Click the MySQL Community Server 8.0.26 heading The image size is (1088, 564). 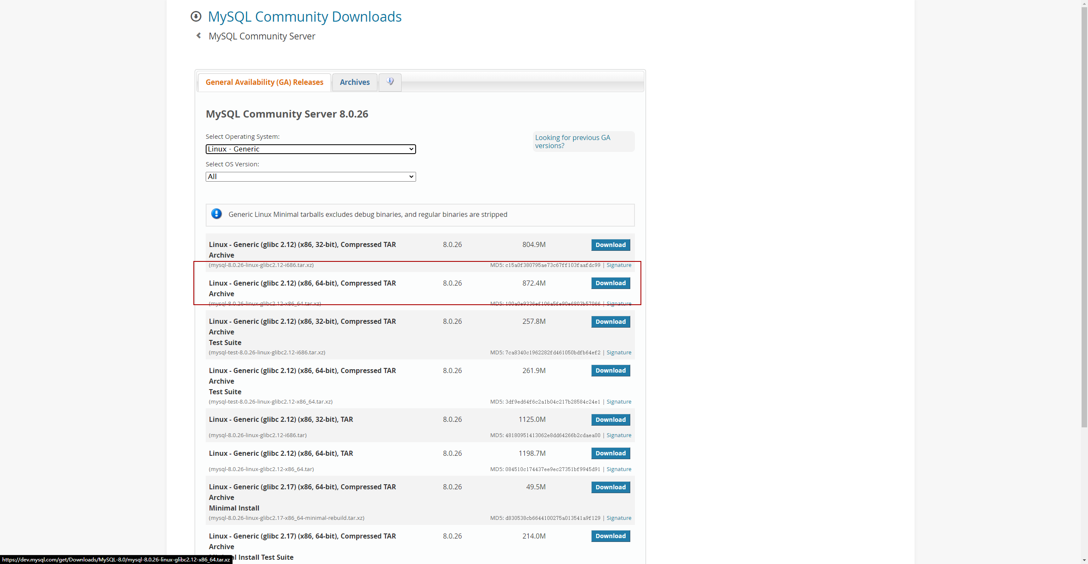tap(287, 114)
